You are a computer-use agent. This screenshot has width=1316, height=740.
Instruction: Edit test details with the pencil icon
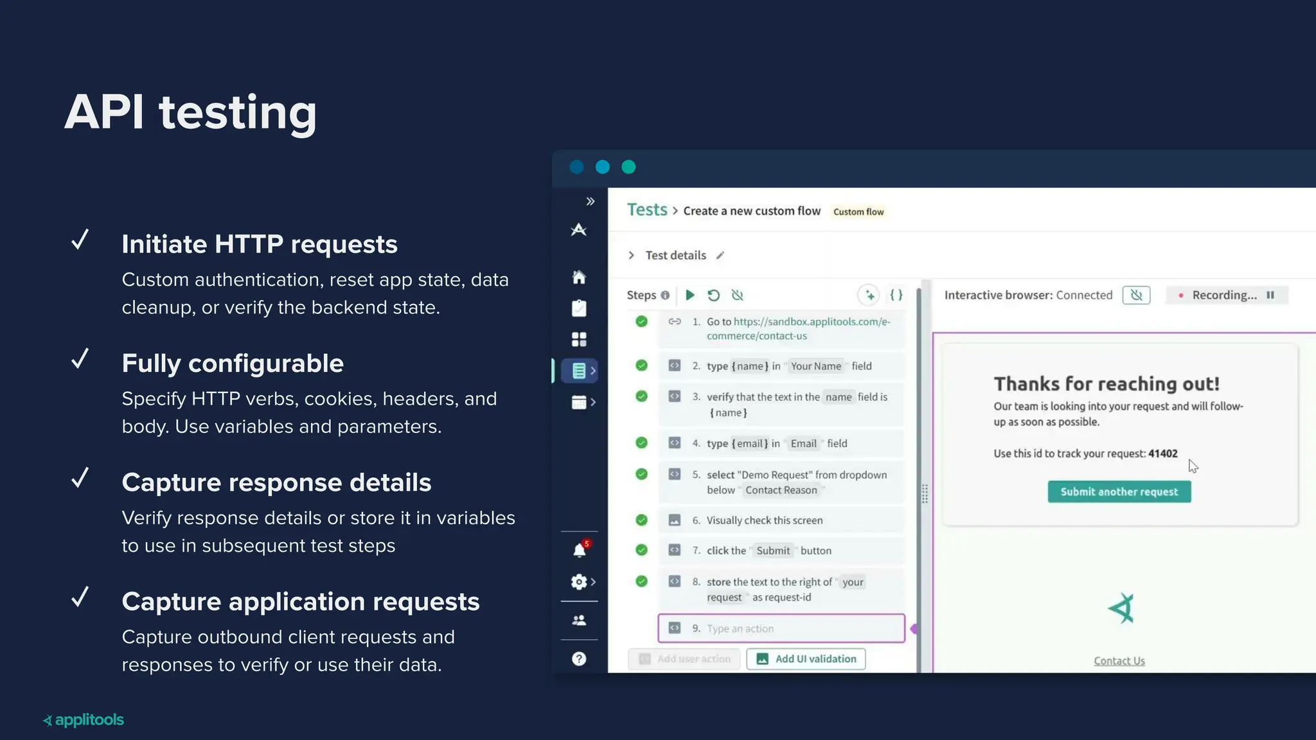pyautogui.click(x=720, y=256)
